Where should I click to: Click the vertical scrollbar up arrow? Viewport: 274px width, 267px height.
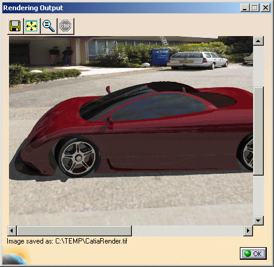tap(258, 41)
